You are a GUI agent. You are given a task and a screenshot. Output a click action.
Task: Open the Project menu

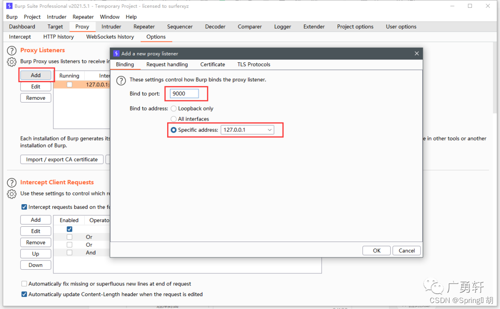(32, 17)
